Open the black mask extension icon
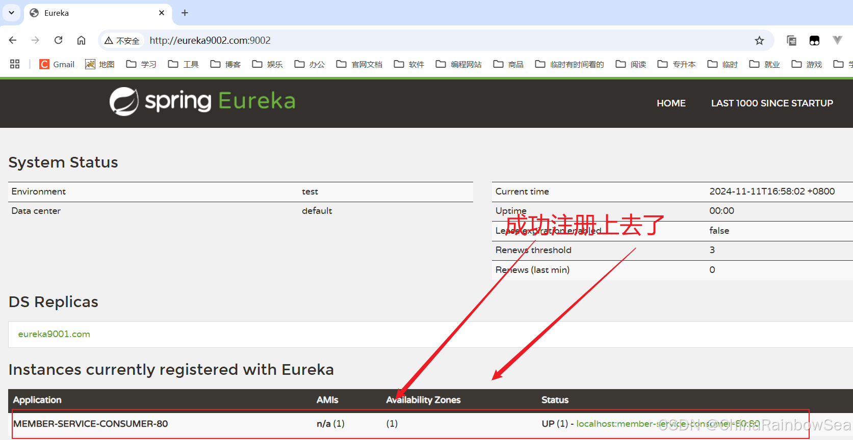The height and width of the screenshot is (440, 853). (x=814, y=40)
